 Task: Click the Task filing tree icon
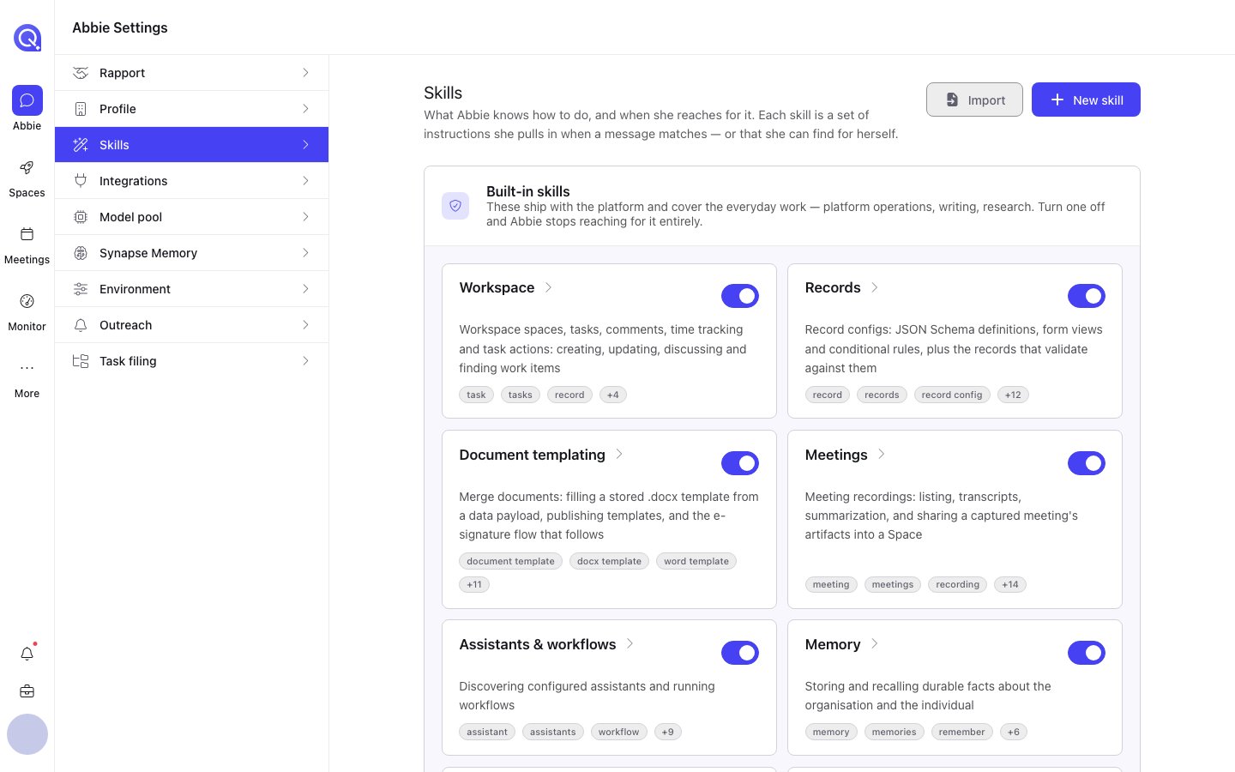point(81,361)
